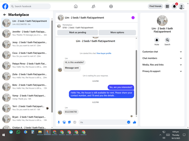The image size is (189, 141).
Task: Open the Coca conversation
Action: 25,55
